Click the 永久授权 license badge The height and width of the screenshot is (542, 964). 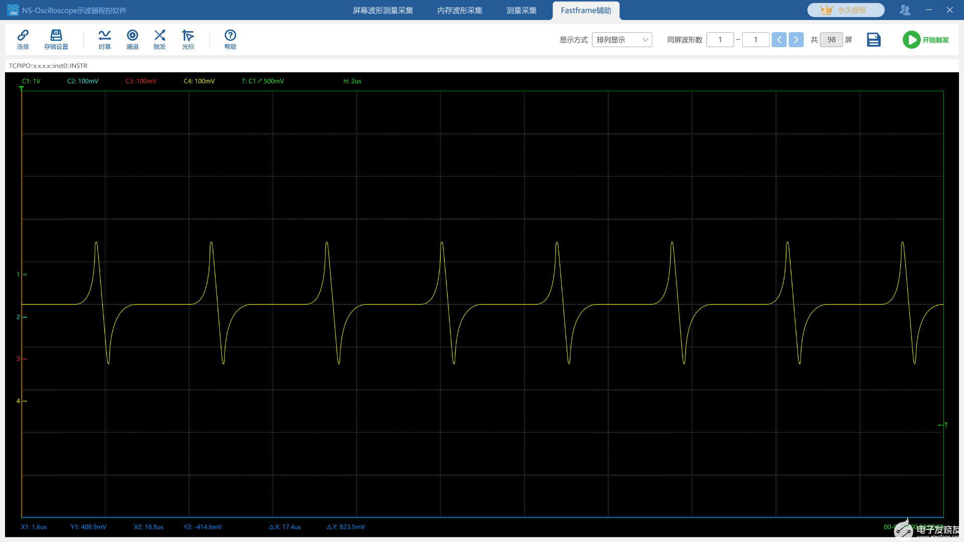846,10
